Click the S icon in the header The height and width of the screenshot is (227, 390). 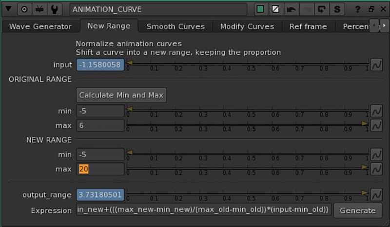(336, 9)
